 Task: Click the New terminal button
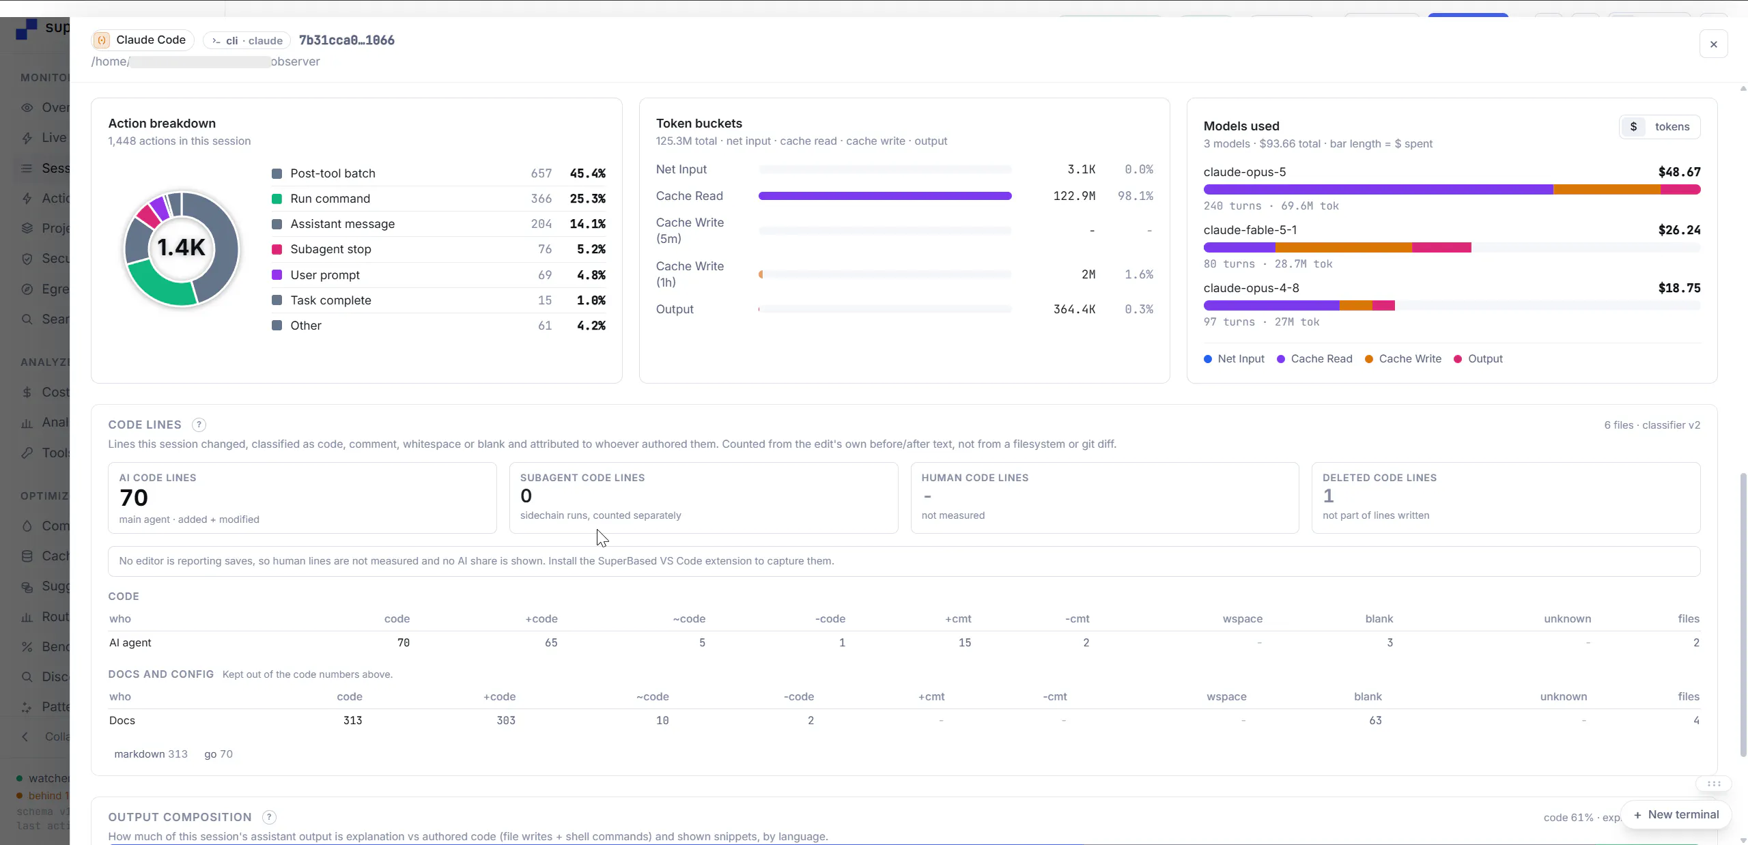1676,815
